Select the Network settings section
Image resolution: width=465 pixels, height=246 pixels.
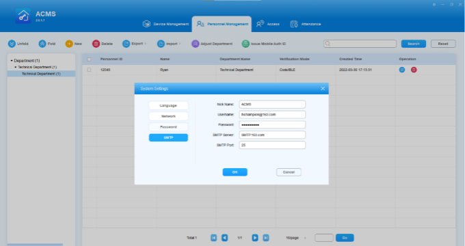pos(168,116)
